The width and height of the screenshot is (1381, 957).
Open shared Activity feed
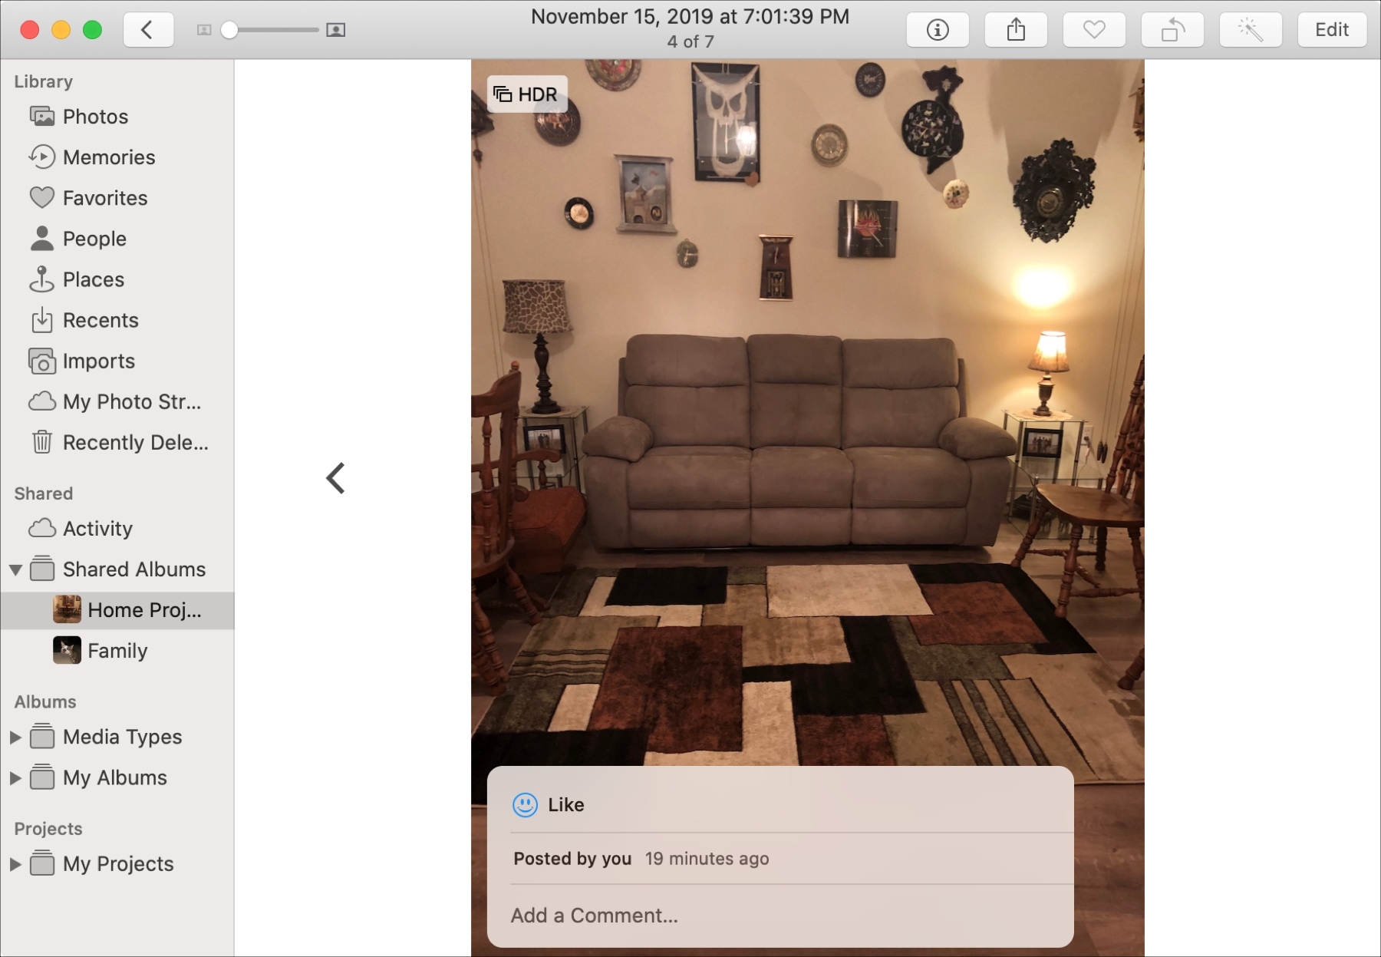pos(117,529)
